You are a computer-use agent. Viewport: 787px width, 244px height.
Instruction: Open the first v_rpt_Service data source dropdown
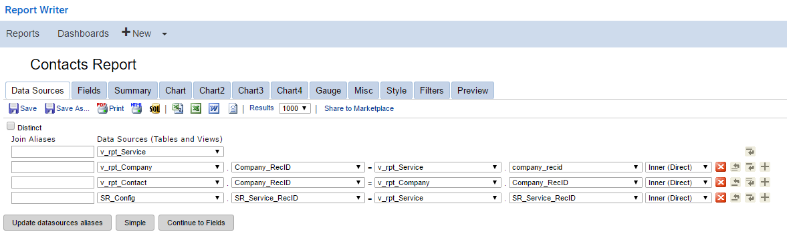[x=160, y=152]
